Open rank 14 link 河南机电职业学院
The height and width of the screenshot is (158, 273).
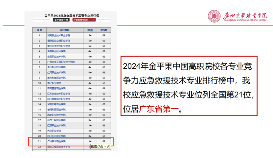click(57, 104)
